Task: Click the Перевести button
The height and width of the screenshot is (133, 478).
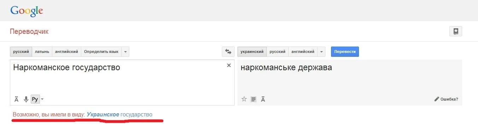Action: [345, 52]
